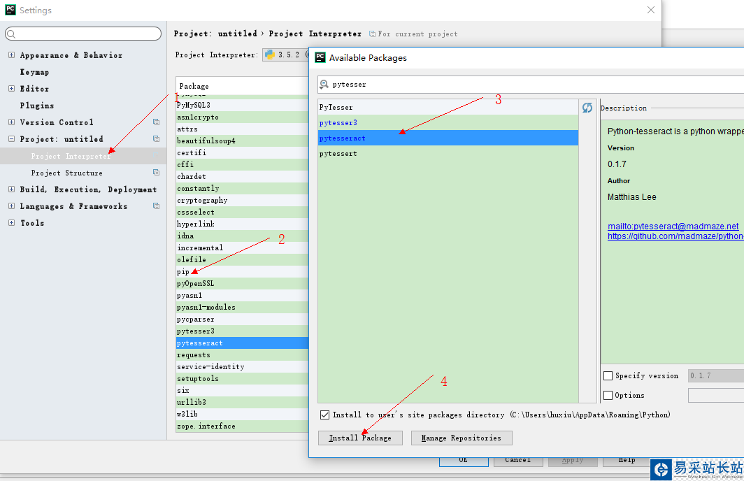The image size is (744, 481).
Task: Click the refresh icon in Available Packages
Action: click(587, 108)
